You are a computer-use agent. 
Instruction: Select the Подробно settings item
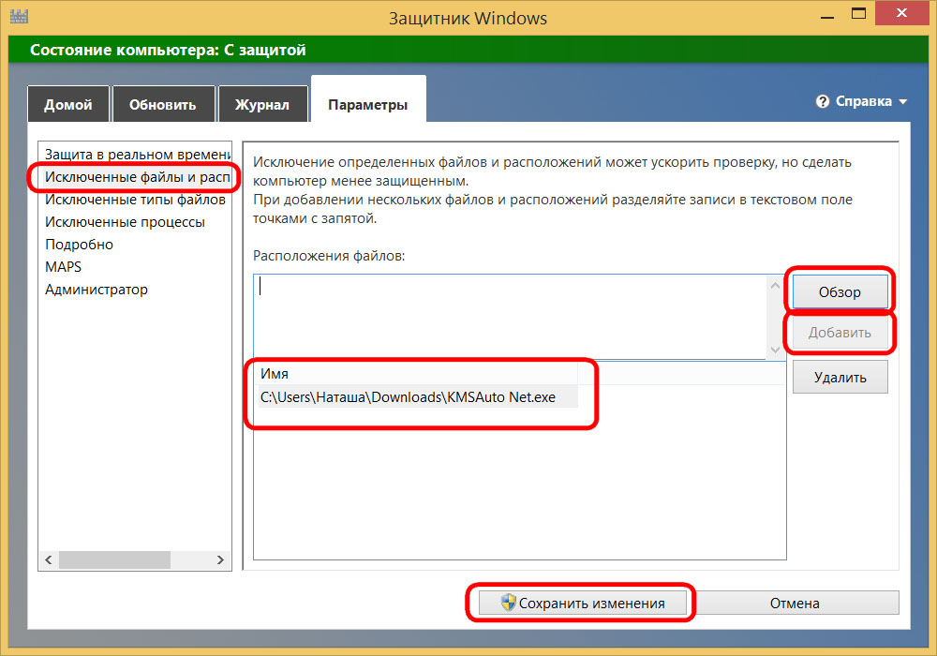pyautogui.click(x=79, y=245)
